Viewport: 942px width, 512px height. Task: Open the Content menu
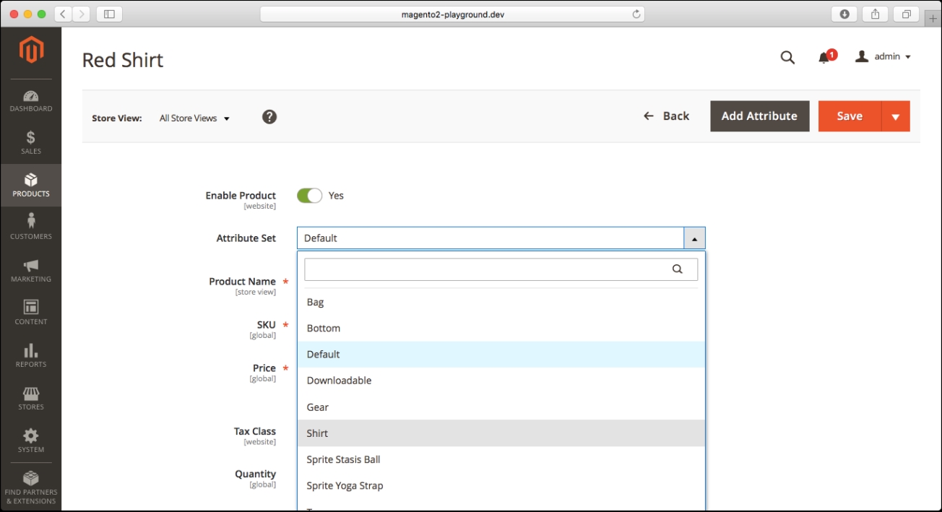click(x=31, y=313)
